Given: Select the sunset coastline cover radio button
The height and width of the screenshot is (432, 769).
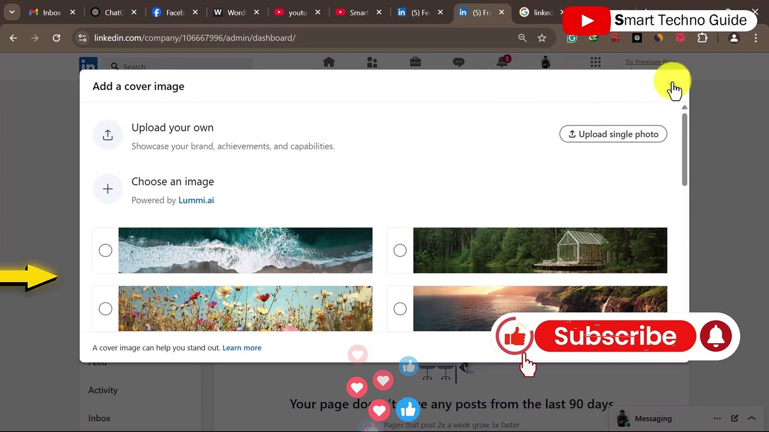Looking at the screenshot, I should [x=400, y=309].
